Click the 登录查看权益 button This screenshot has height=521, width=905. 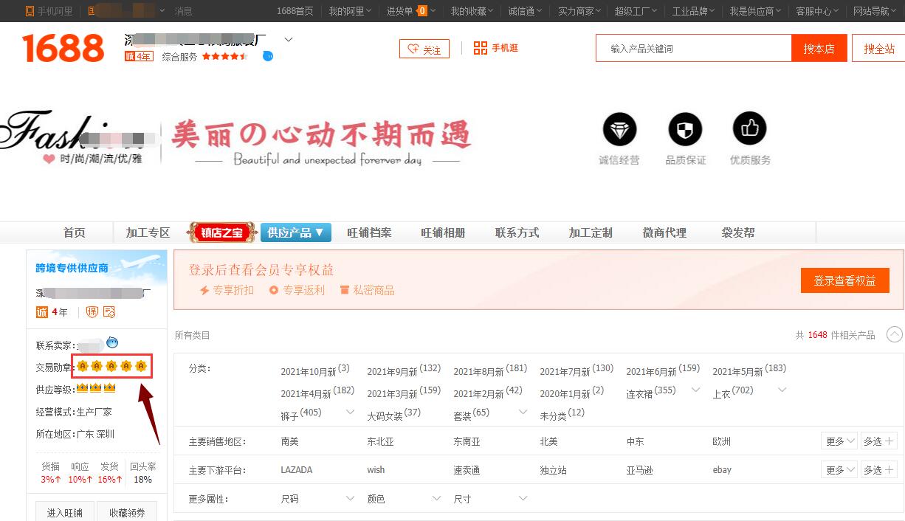pyautogui.click(x=844, y=280)
